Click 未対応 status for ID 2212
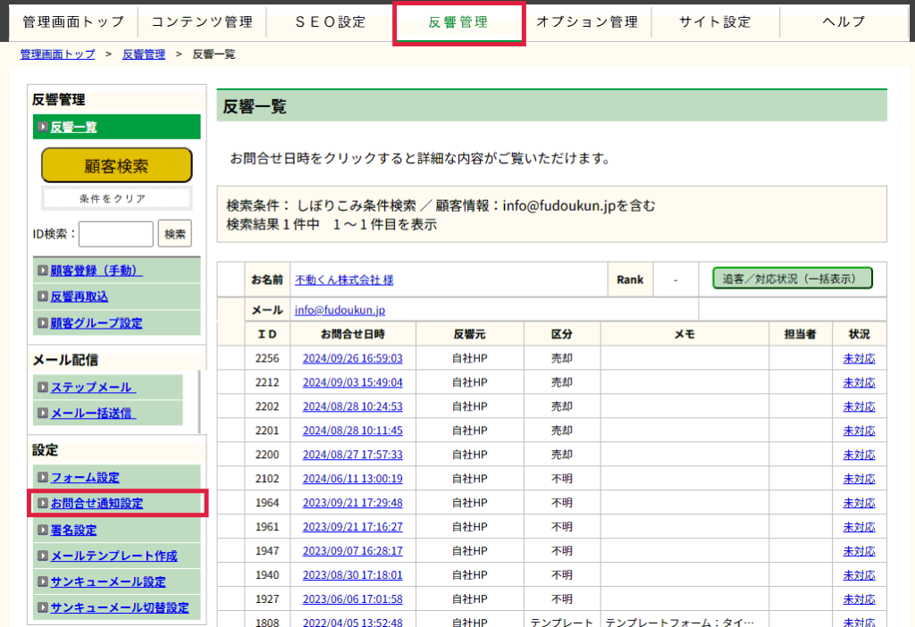The height and width of the screenshot is (627, 915). tap(859, 382)
